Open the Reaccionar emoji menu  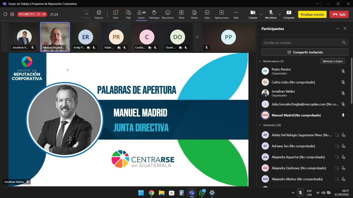168,14
